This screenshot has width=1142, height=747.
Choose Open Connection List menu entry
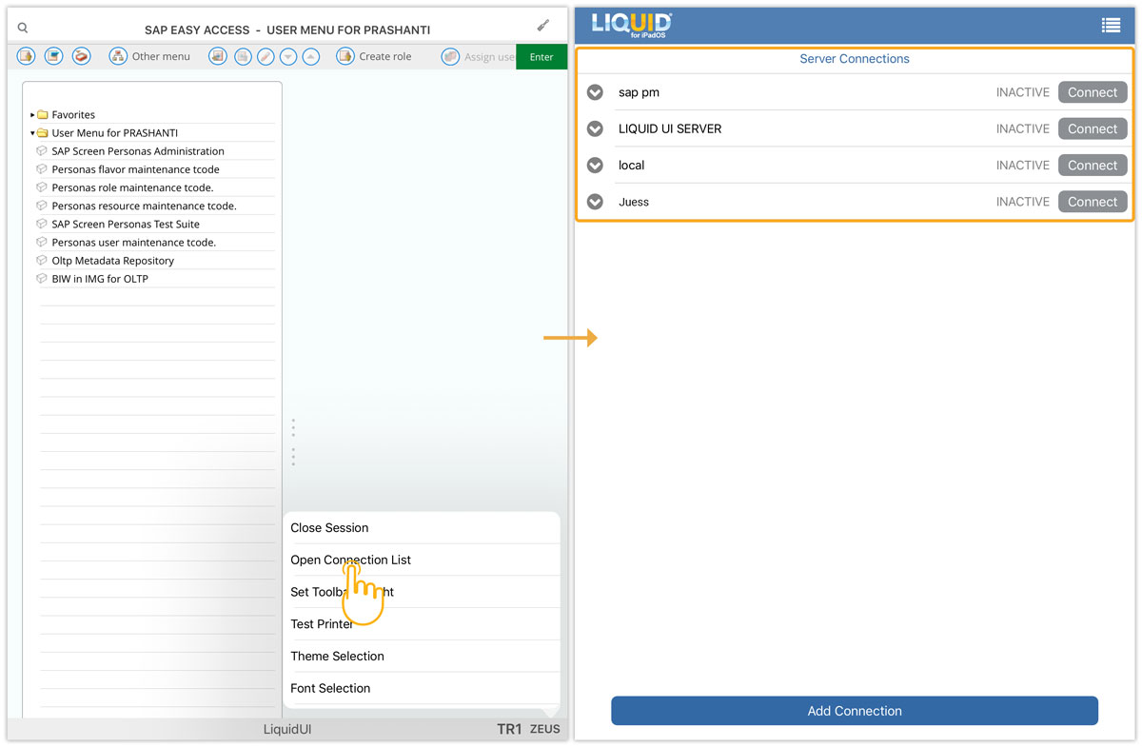pyautogui.click(x=422, y=560)
